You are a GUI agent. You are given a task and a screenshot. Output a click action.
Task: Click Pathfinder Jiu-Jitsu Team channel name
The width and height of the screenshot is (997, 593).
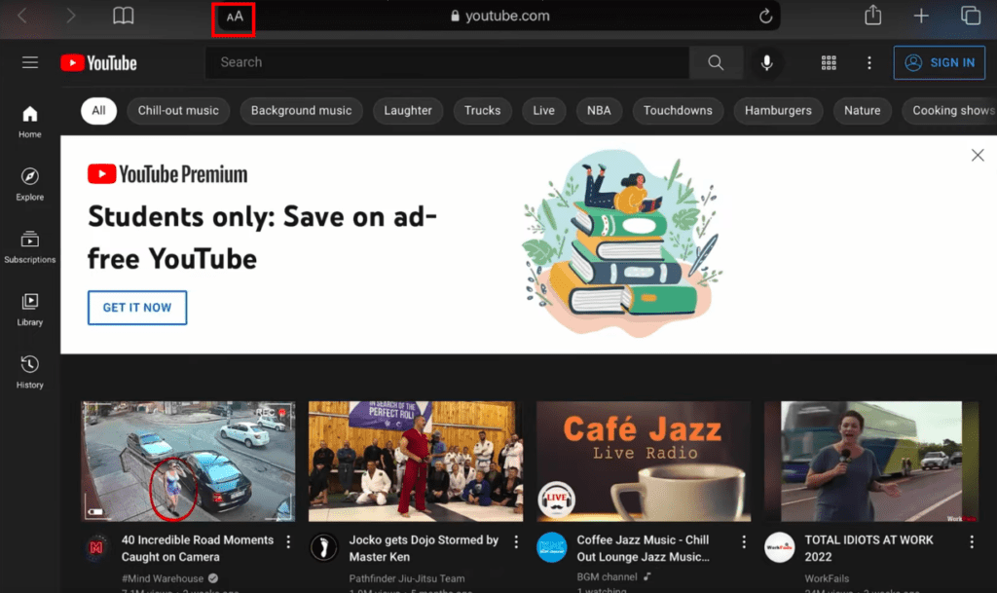[407, 578]
